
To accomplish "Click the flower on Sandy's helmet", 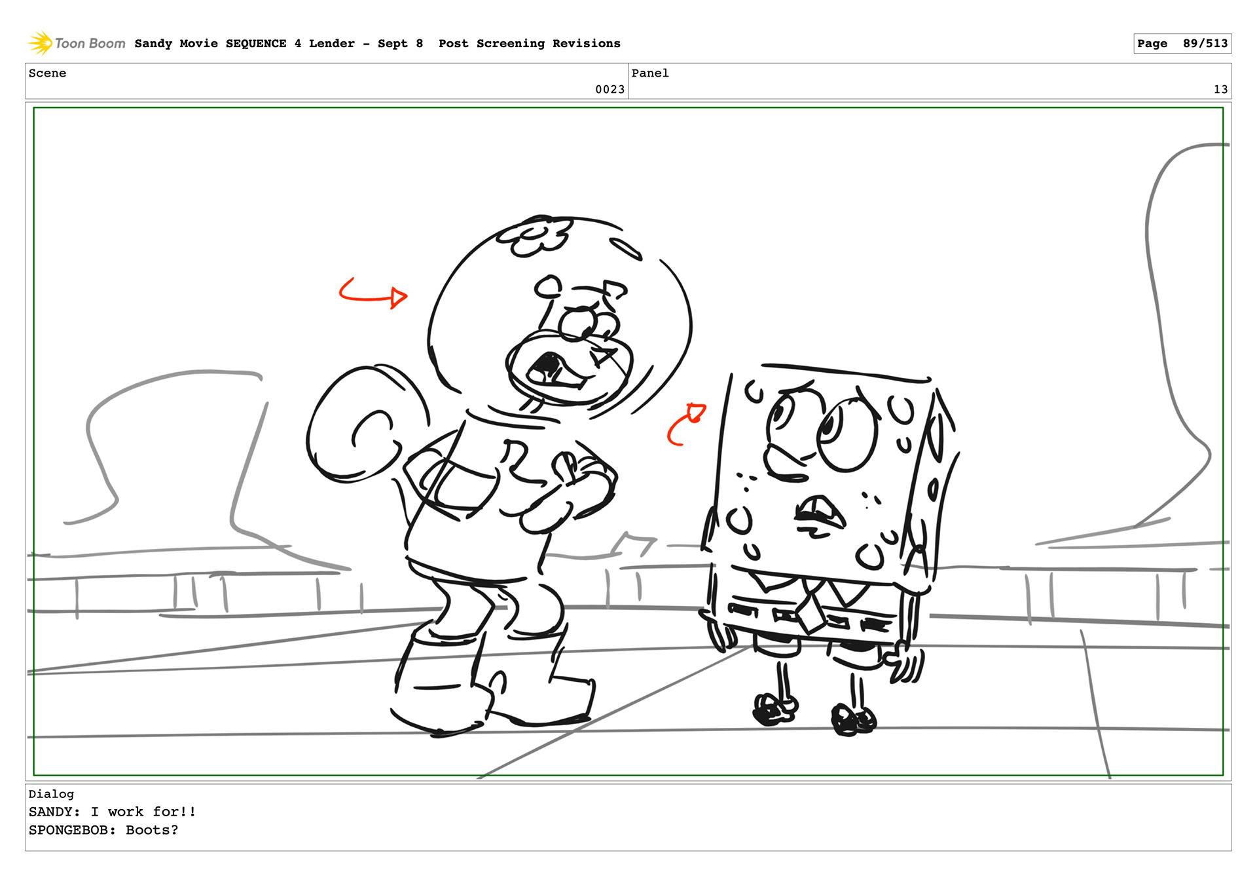I will click(535, 237).
